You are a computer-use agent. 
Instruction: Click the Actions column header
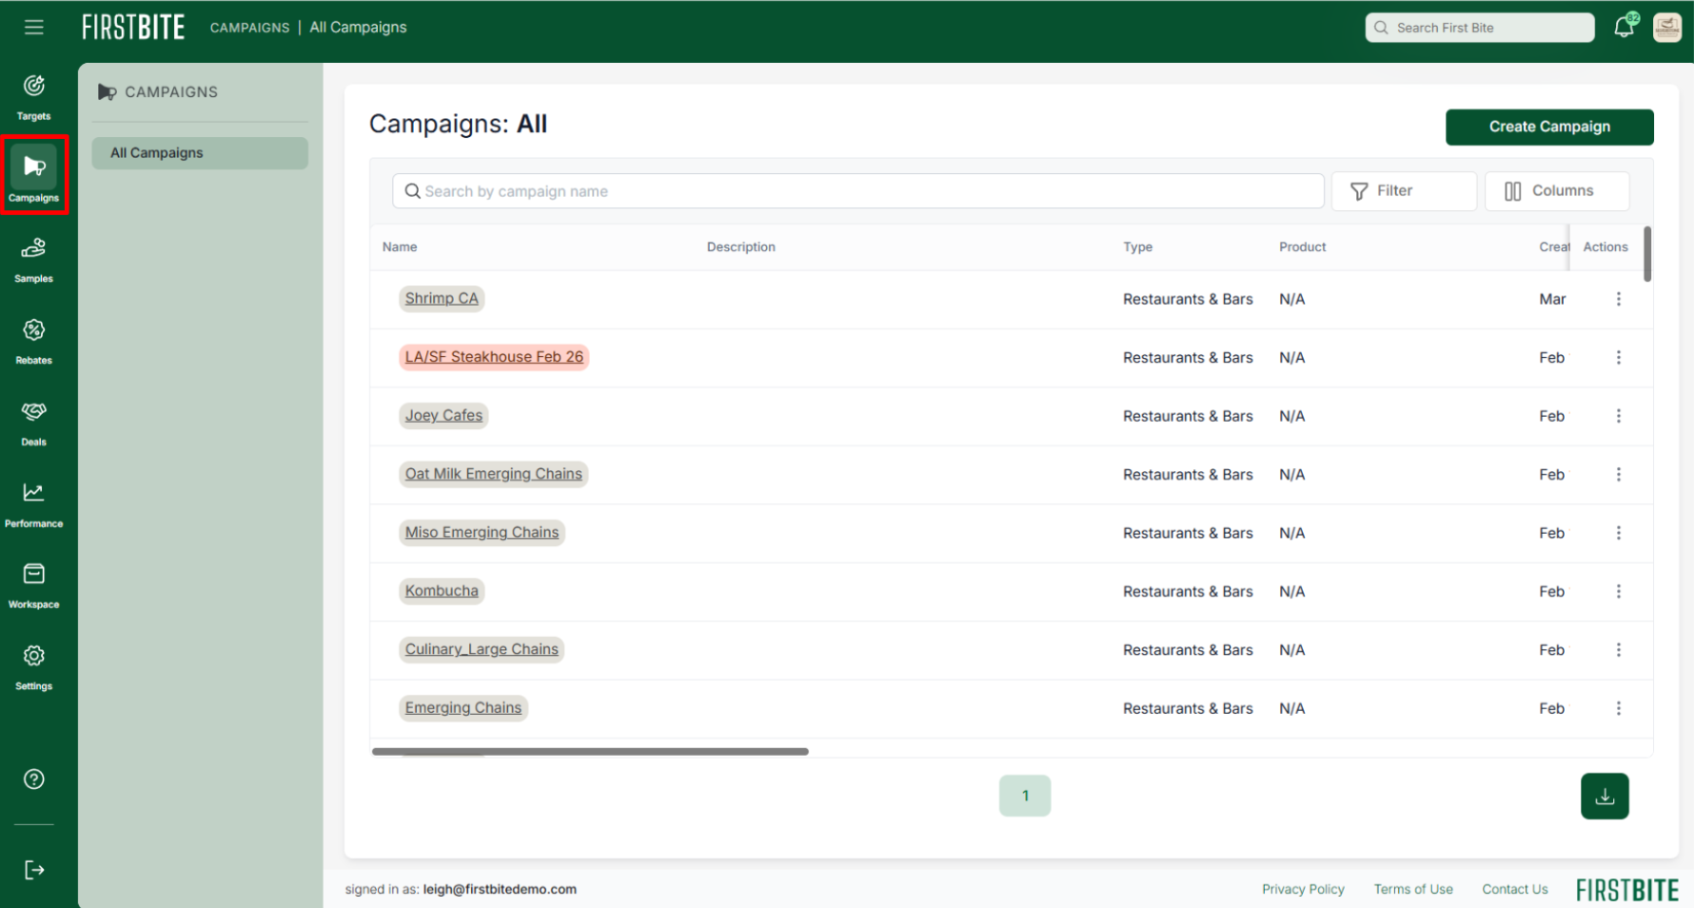[x=1605, y=247]
